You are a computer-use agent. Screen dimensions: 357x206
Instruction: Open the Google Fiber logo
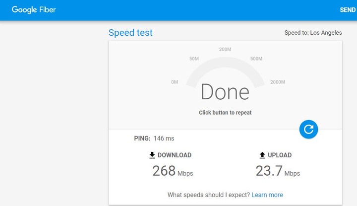34,10
